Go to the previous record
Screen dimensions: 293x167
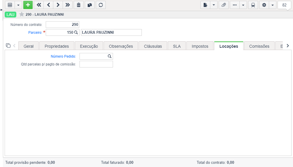(48, 5)
